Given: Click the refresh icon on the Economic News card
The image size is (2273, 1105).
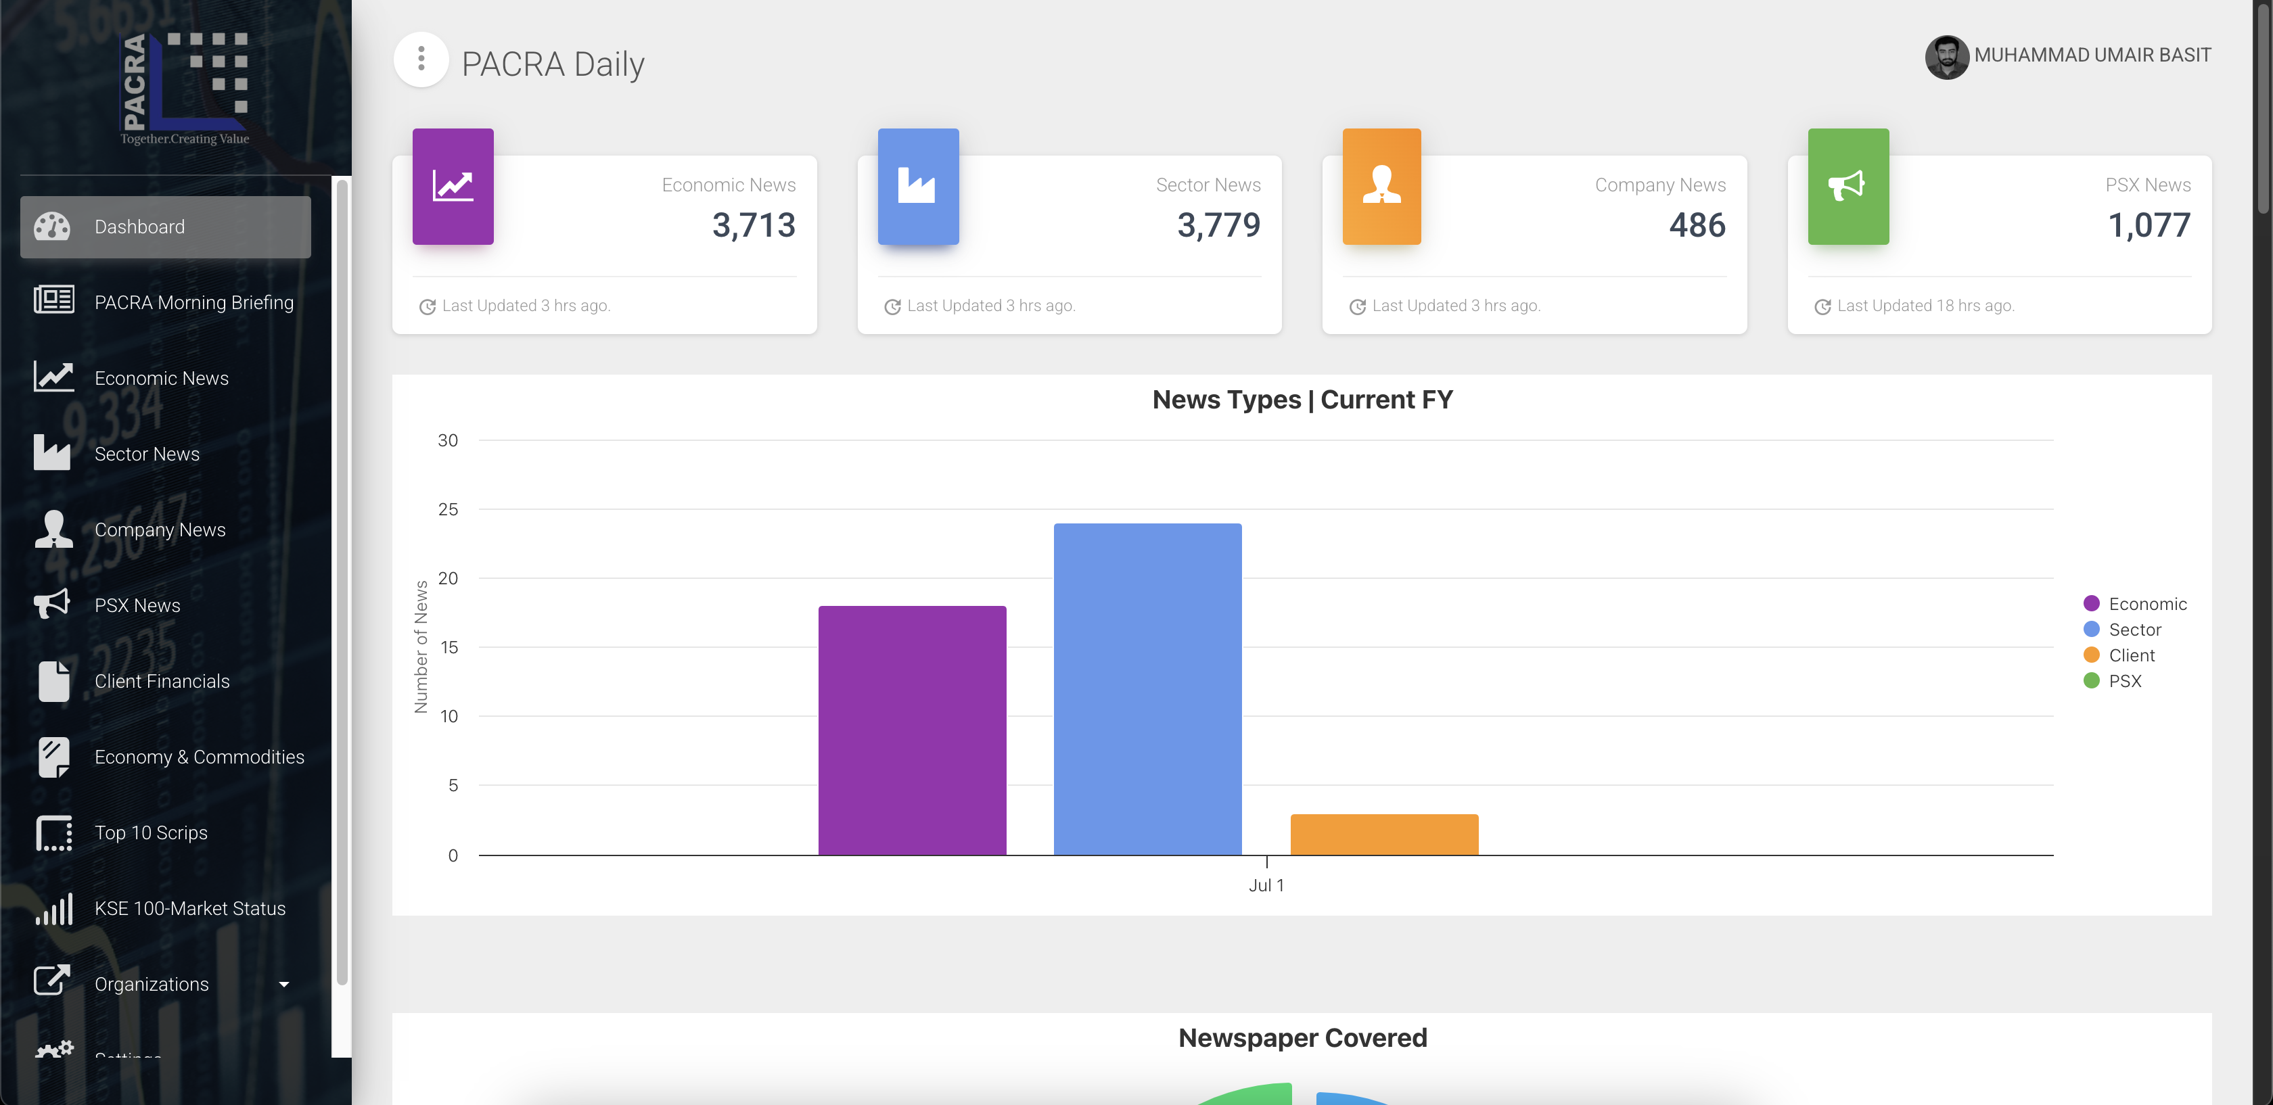Looking at the screenshot, I should coord(427,307).
